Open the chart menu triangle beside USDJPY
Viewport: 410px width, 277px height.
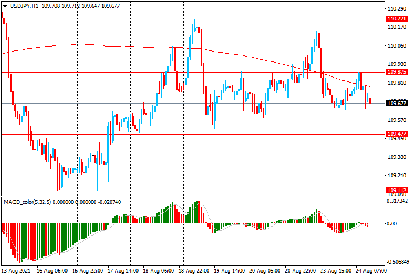(x=5, y=6)
